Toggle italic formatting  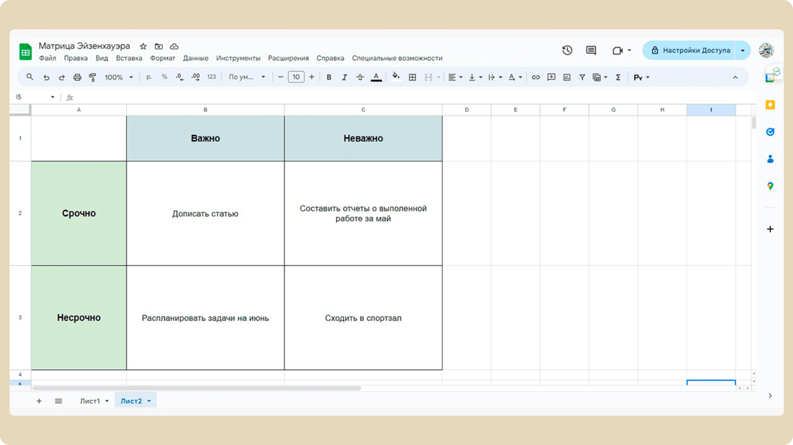pyautogui.click(x=344, y=77)
